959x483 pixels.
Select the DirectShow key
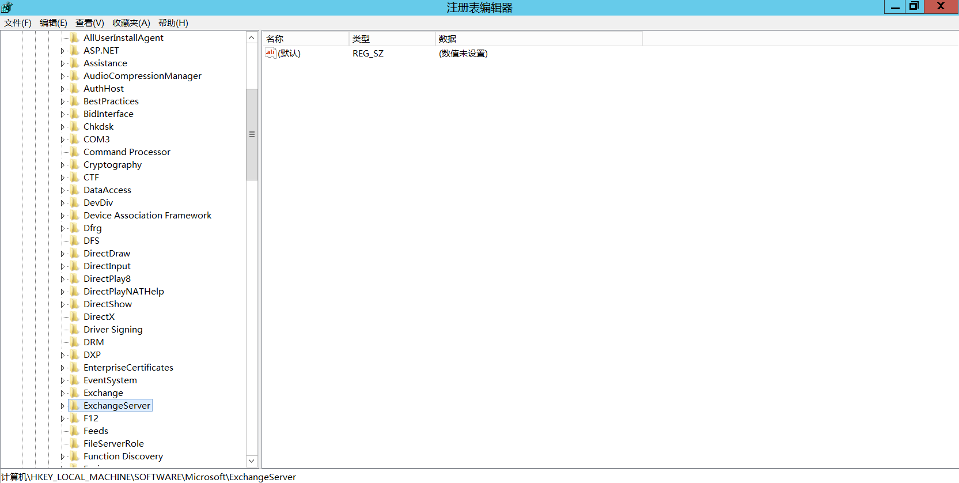point(108,304)
